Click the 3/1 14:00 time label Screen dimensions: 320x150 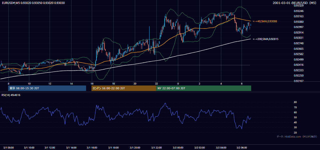click(x=71, y=147)
